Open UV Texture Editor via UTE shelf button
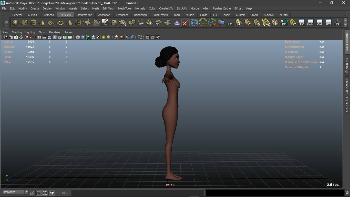The image size is (350, 197). coord(329,23)
